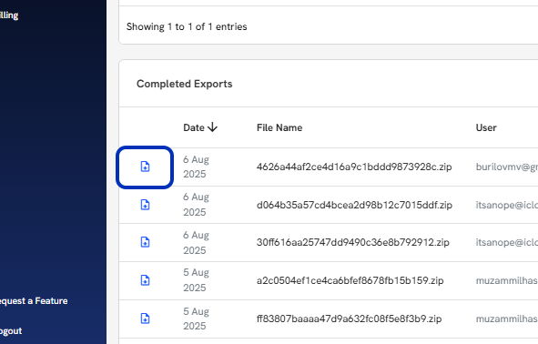The width and height of the screenshot is (538, 344).
Task: Click download icon for d064b35a57cd4bcea2d98b12c7015ddf.zip
Action: [145, 205]
